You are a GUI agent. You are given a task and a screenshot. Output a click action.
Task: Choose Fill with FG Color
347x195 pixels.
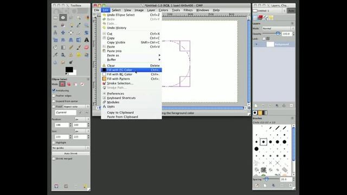tap(131, 70)
